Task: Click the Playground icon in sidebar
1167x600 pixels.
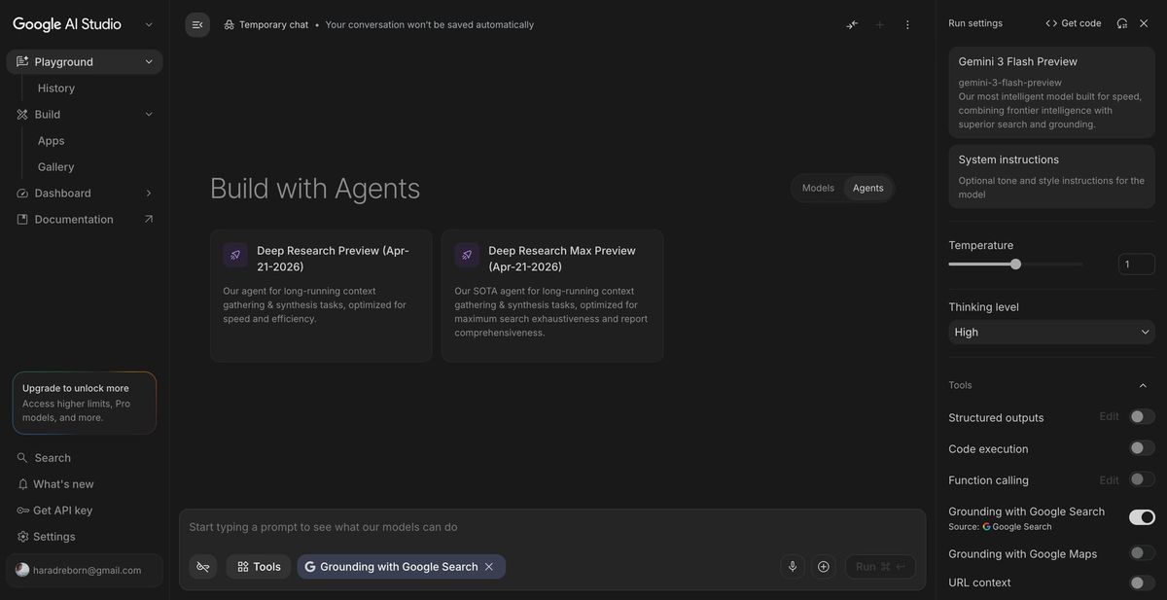Action: 22,61
